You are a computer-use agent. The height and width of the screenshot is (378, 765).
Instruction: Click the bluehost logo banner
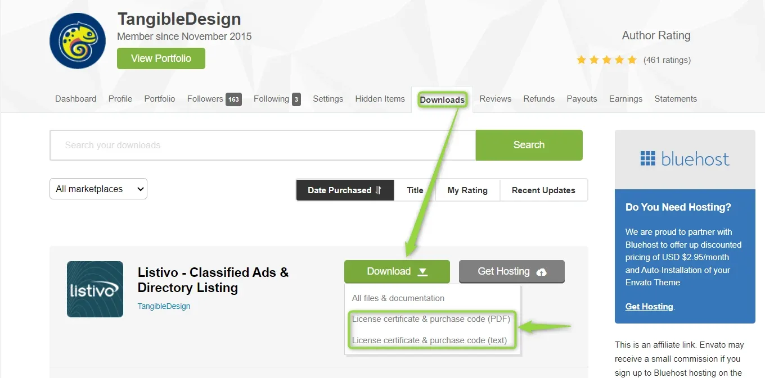[x=685, y=160]
